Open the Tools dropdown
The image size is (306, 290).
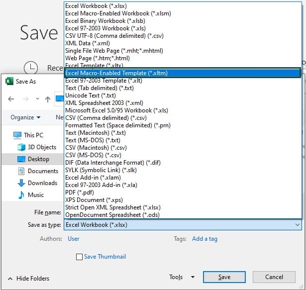click(182, 277)
